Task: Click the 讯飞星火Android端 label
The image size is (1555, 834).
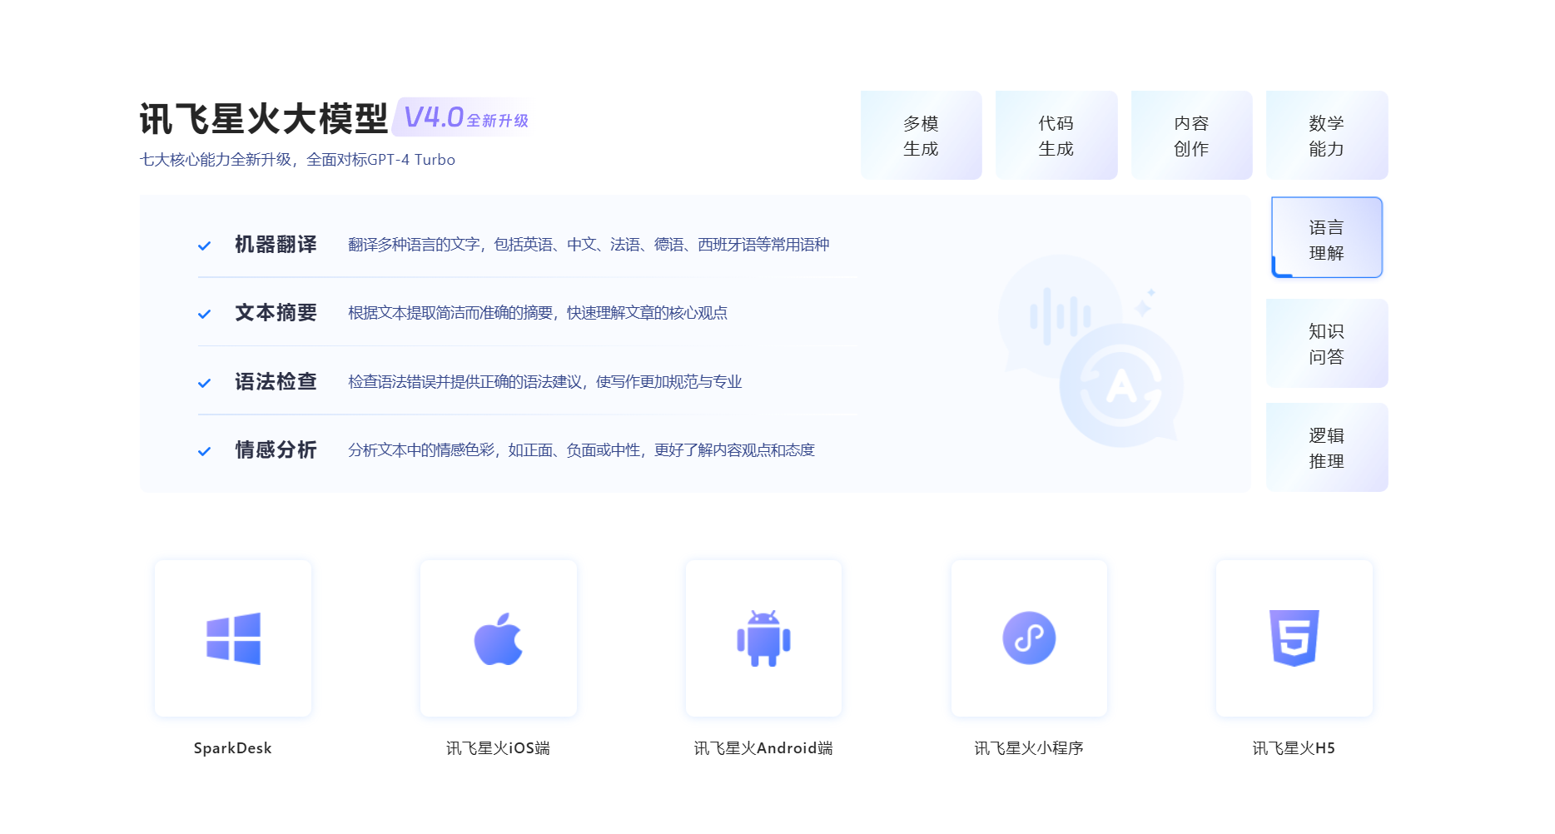Action: pos(763,748)
